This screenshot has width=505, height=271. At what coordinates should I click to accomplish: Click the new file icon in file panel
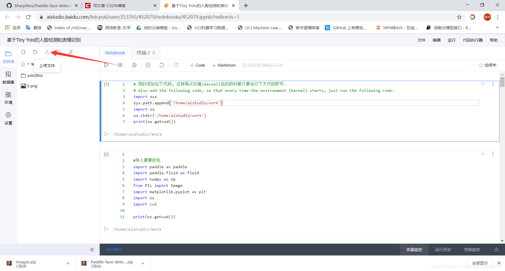[23, 52]
